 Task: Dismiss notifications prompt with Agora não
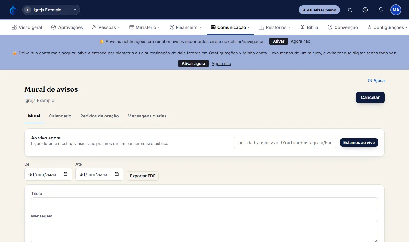[x=300, y=41]
